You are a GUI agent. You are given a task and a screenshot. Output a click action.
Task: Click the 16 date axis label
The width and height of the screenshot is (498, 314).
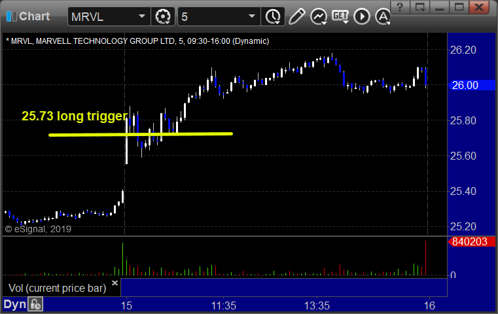[429, 305]
